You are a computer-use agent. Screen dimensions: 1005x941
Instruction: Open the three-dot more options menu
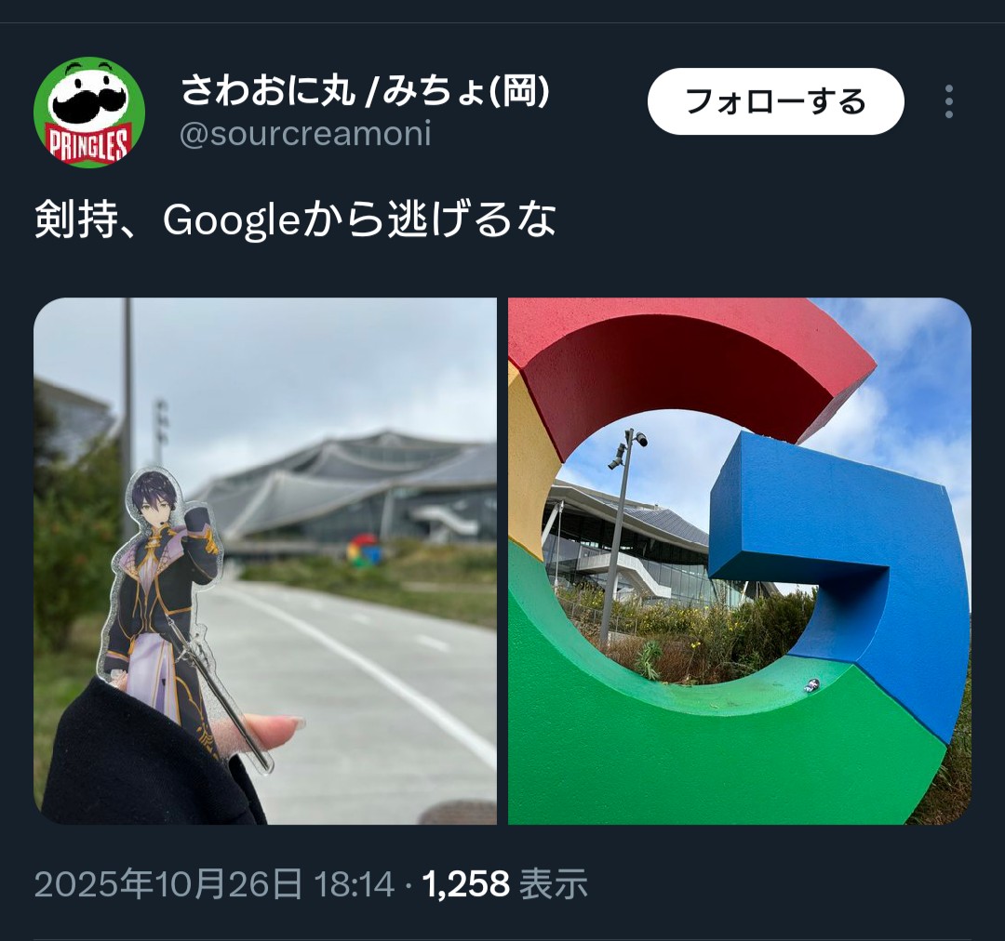[x=948, y=101]
